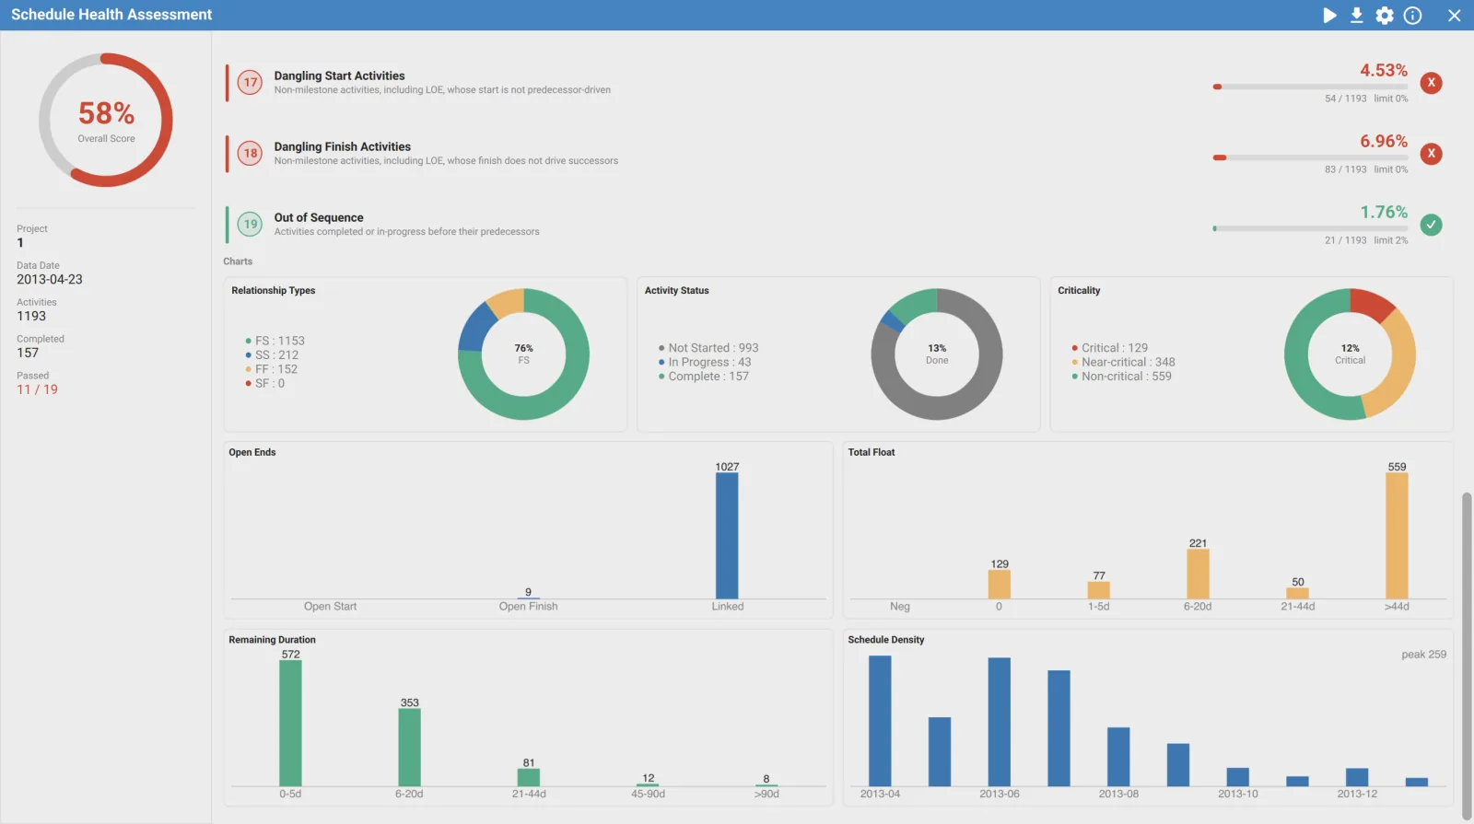Click the check number 17 circle badge
1474x824 pixels.
250,83
